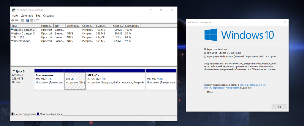
Task: Select the hatched 100 МБ partition block
Action: coord(75,81)
